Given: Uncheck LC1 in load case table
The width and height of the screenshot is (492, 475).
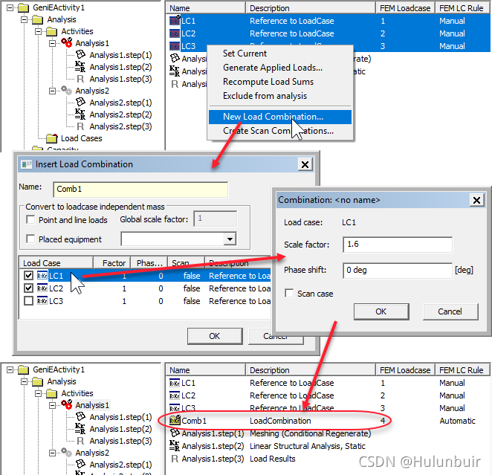Looking at the screenshot, I should pyautogui.click(x=28, y=276).
